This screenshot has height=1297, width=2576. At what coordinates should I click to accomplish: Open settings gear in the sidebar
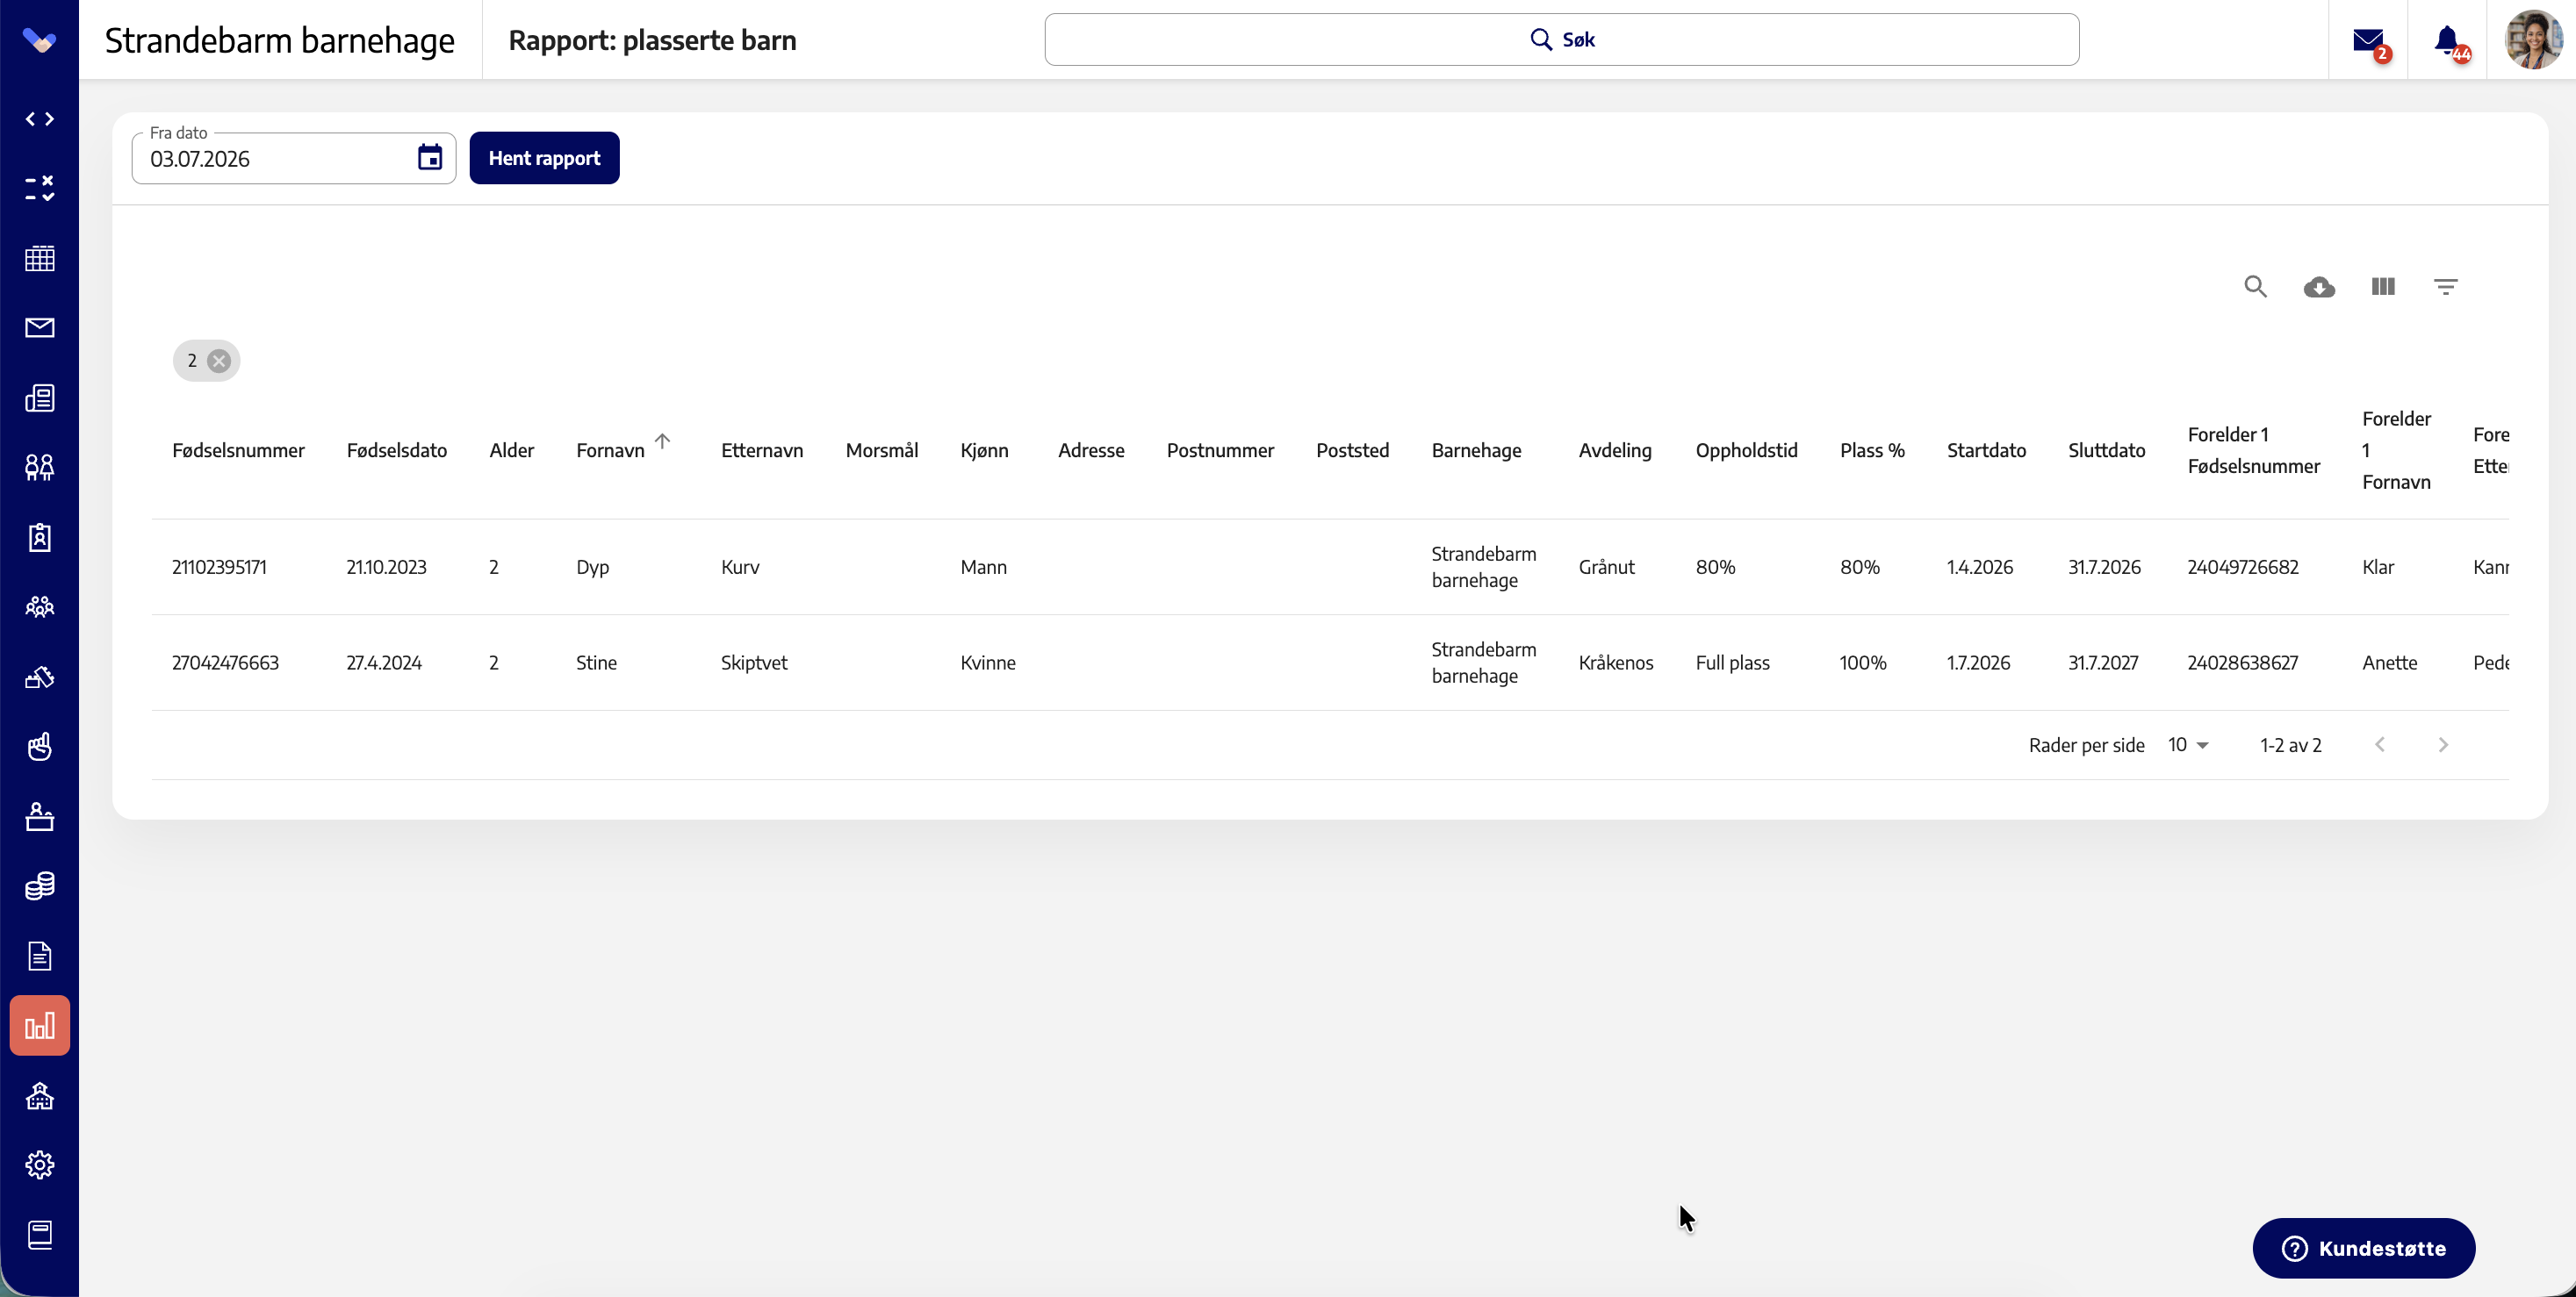click(x=39, y=1165)
